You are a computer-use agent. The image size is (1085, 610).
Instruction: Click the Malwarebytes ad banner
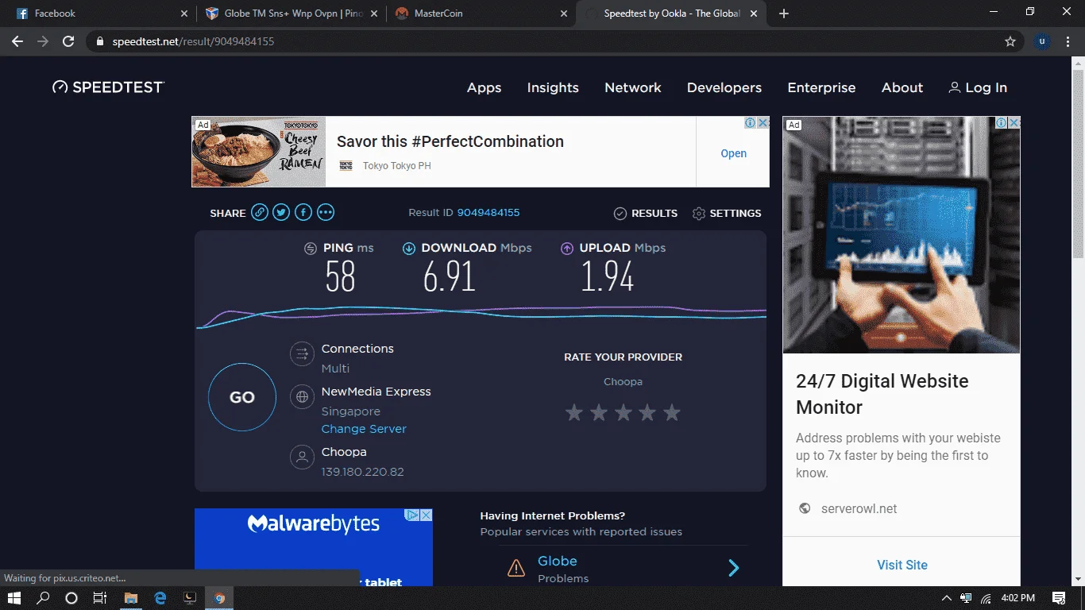(314, 547)
